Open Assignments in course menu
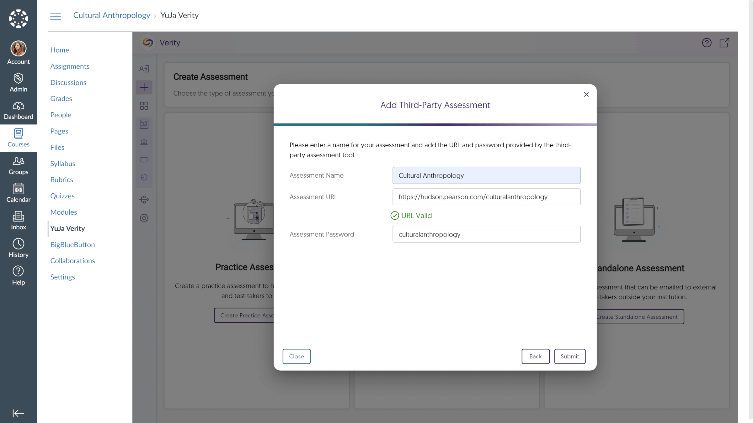Viewport: 753px width, 423px height. pos(70,66)
